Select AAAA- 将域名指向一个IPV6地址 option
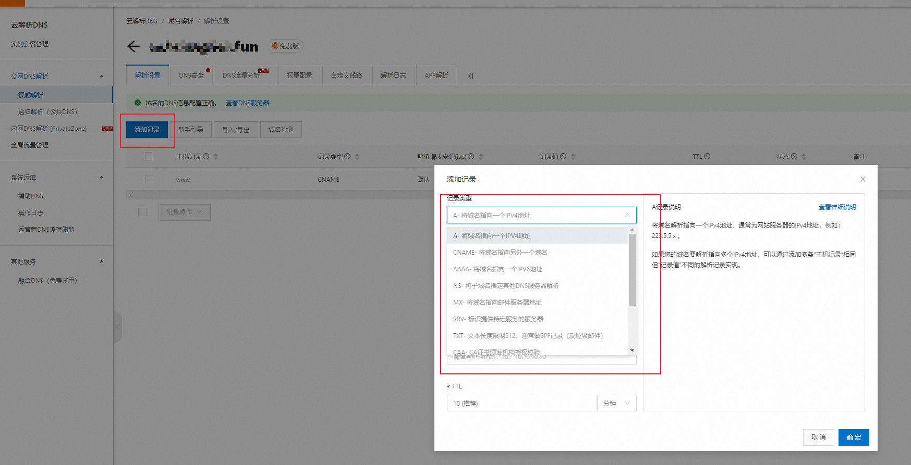This screenshot has height=465, width=911. 537,269
